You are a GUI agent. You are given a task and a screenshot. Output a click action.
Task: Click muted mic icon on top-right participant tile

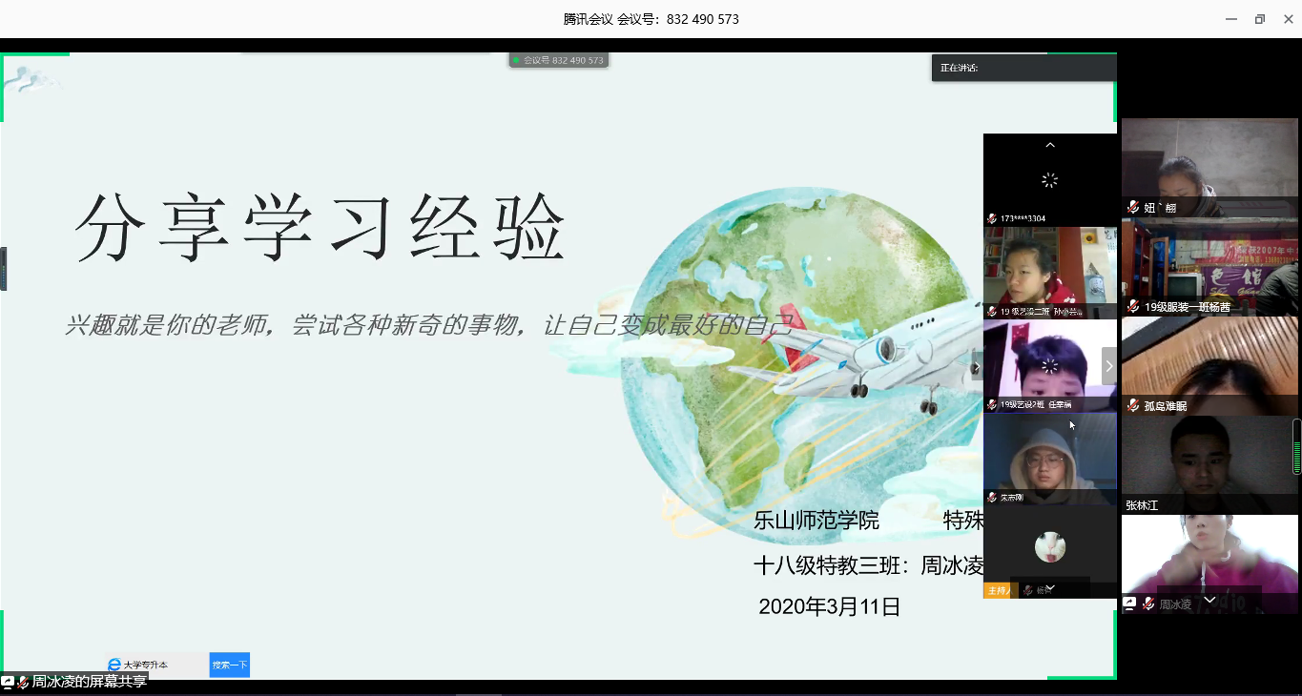1133,207
